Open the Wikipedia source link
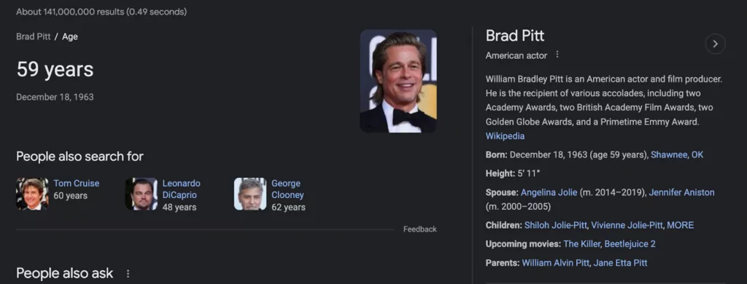The width and height of the screenshot is (747, 284). click(505, 136)
